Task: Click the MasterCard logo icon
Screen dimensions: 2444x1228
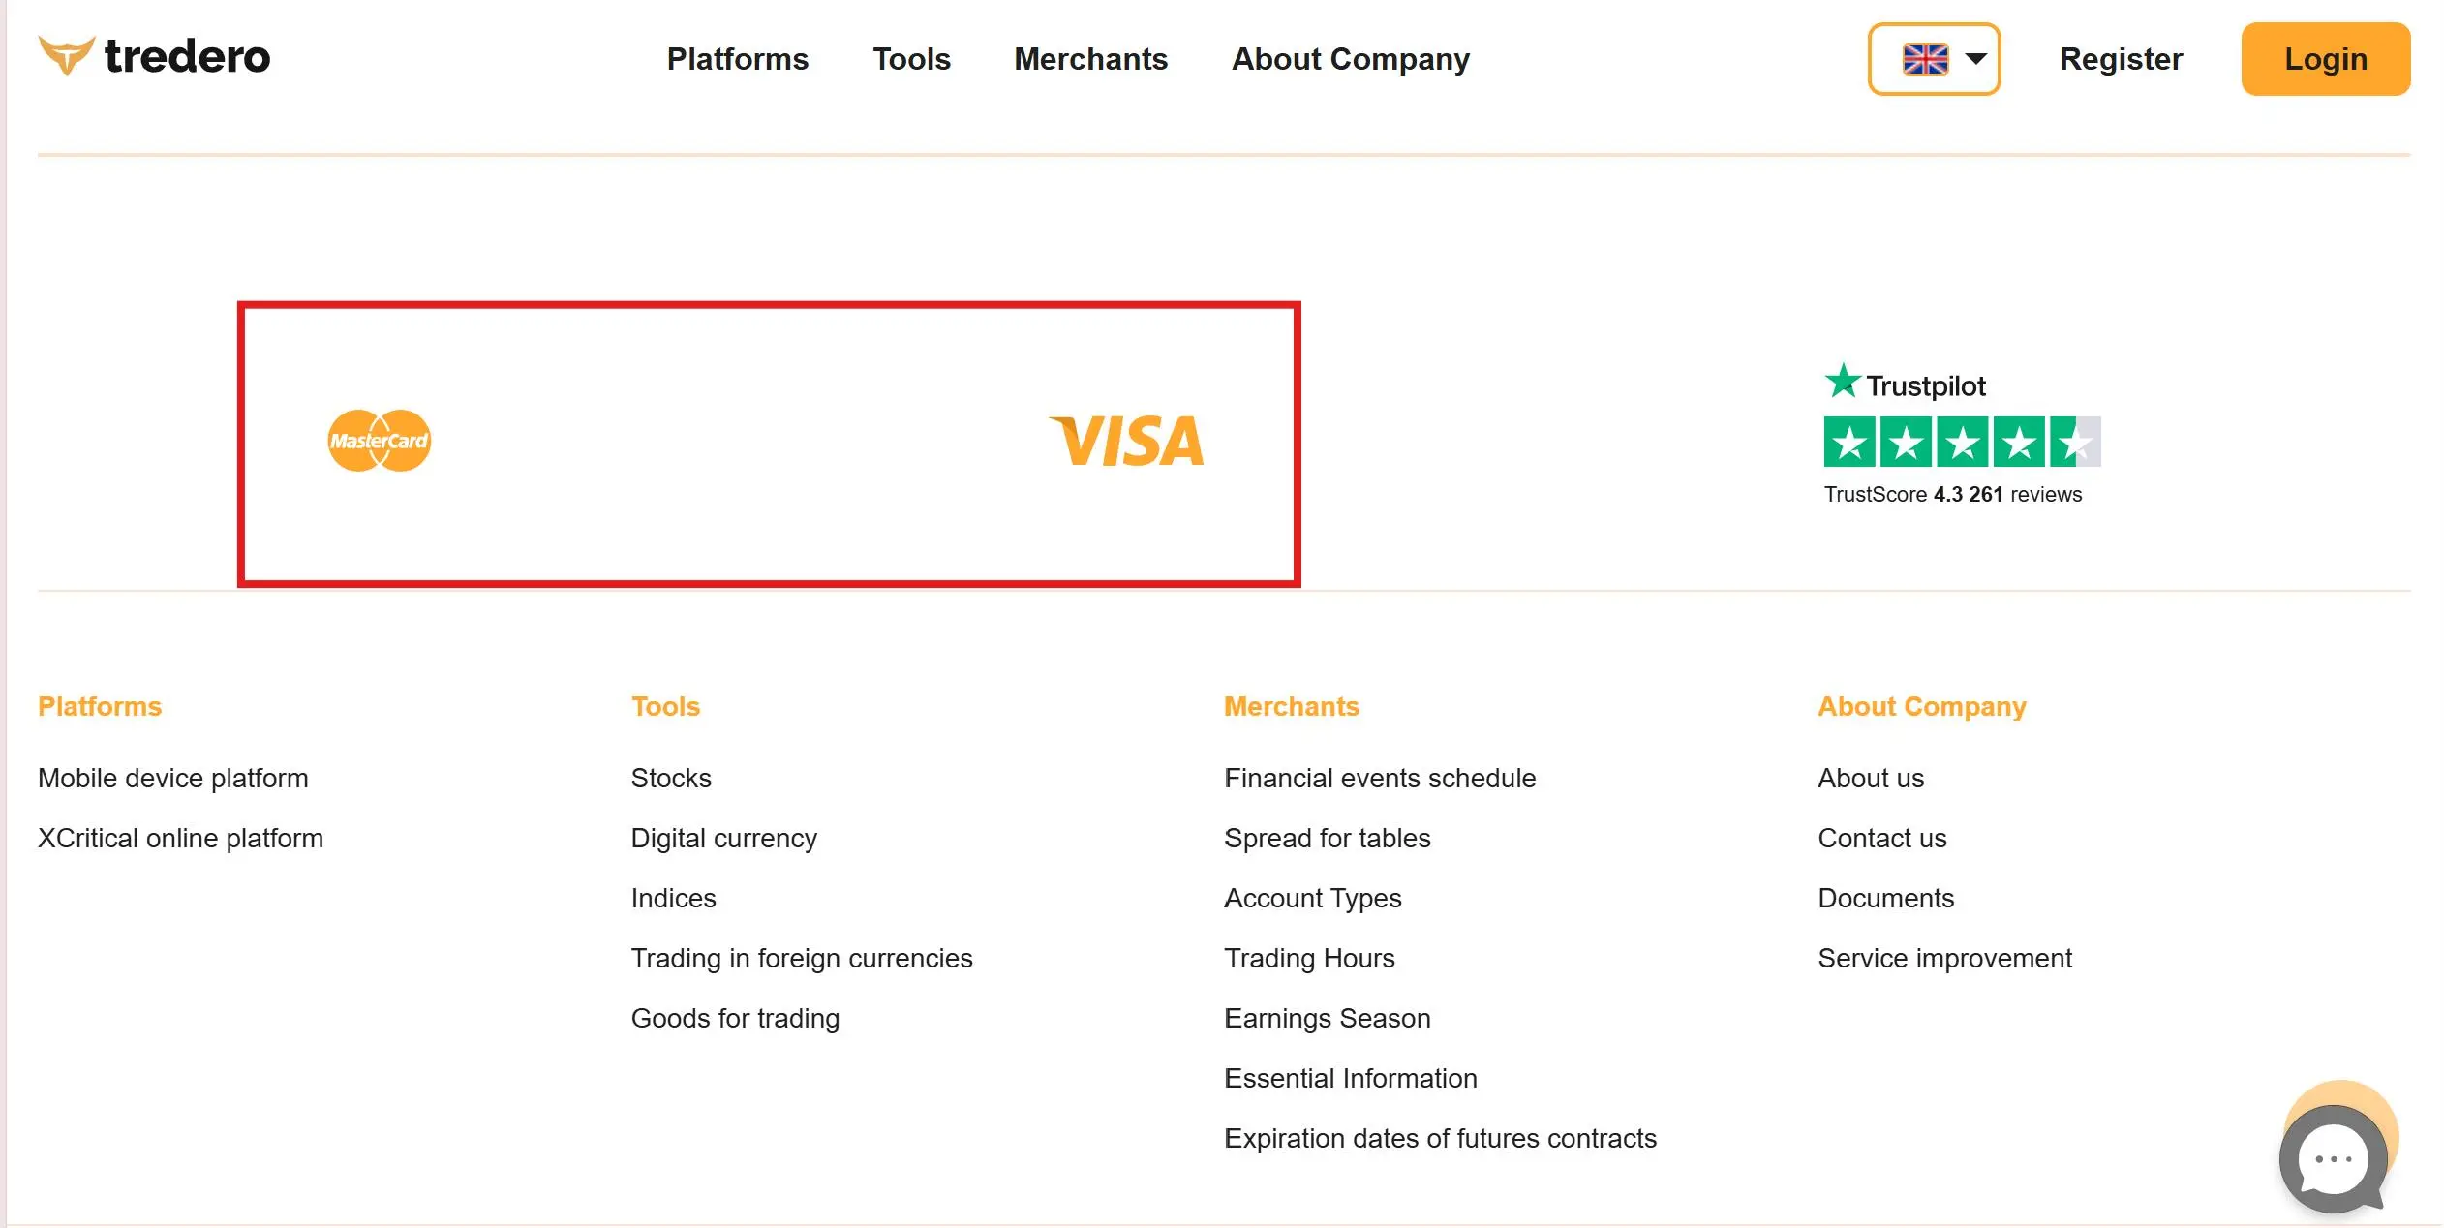Action: pos(380,441)
